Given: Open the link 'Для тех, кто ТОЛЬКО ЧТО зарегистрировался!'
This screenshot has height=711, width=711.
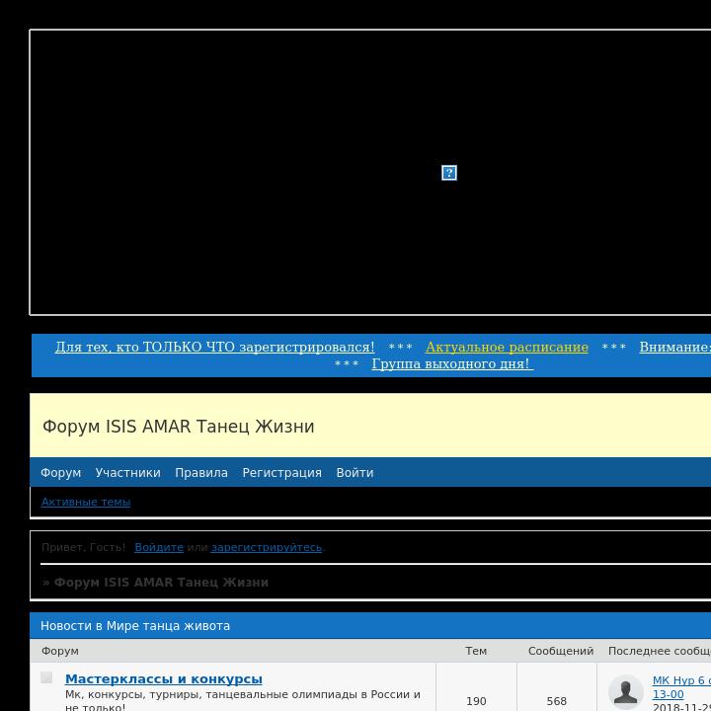Looking at the screenshot, I should coord(215,347).
